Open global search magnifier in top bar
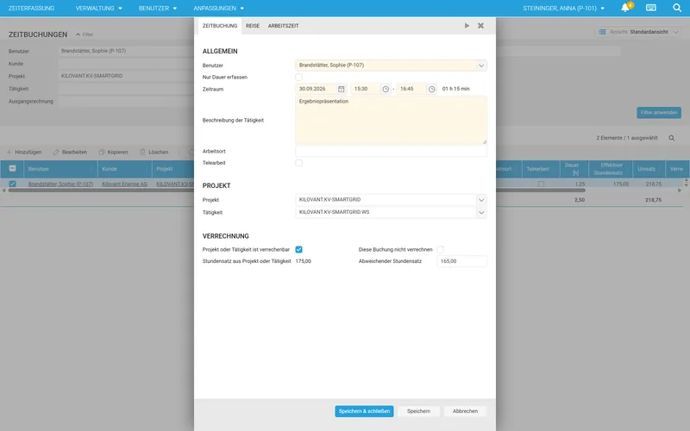This screenshot has height=431, width=690. click(677, 8)
